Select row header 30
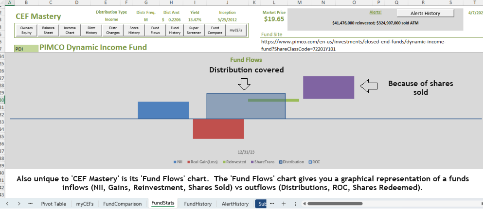 (x=3, y=100)
